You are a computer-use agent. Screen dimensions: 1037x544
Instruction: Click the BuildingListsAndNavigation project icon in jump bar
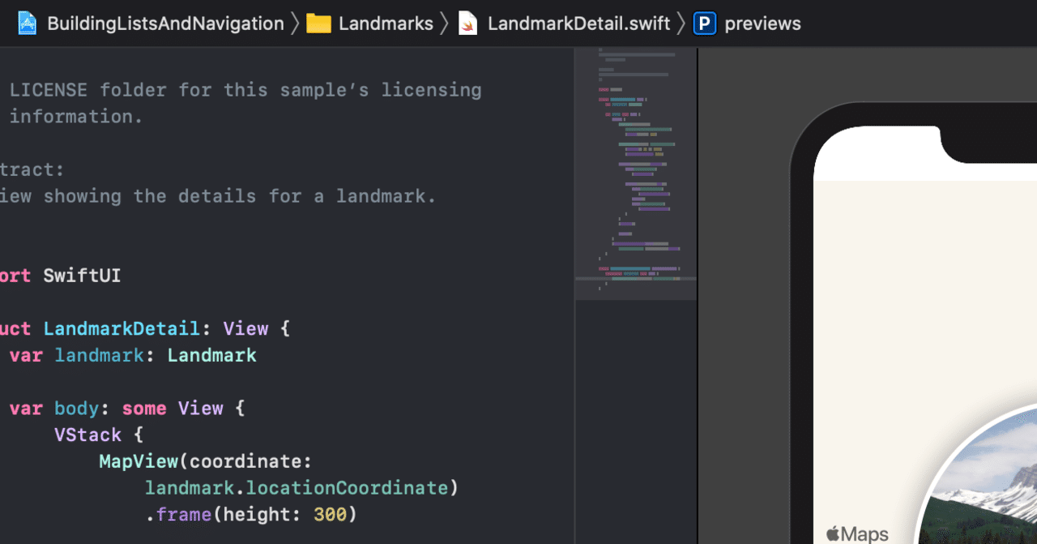point(28,23)
